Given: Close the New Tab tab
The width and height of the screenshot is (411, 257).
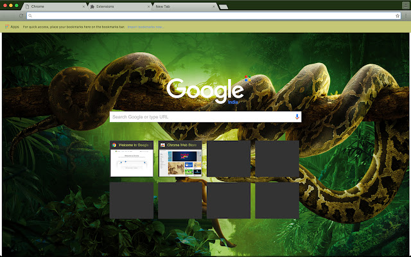Looking at the screenshot, I should [x=214, y=6].
